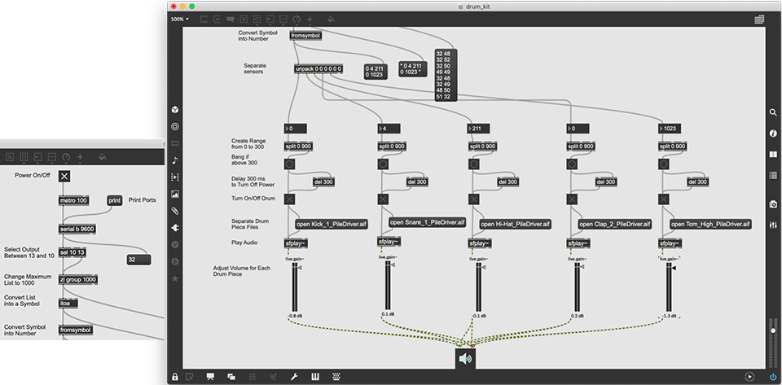Click the open Tom_High_PileDriver.aif message box

pos(710,224)
